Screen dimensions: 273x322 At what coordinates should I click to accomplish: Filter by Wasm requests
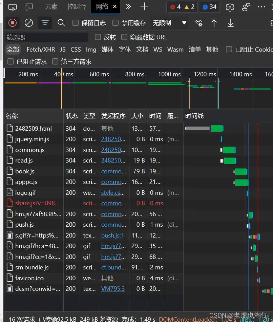click(x=175, y=50)
